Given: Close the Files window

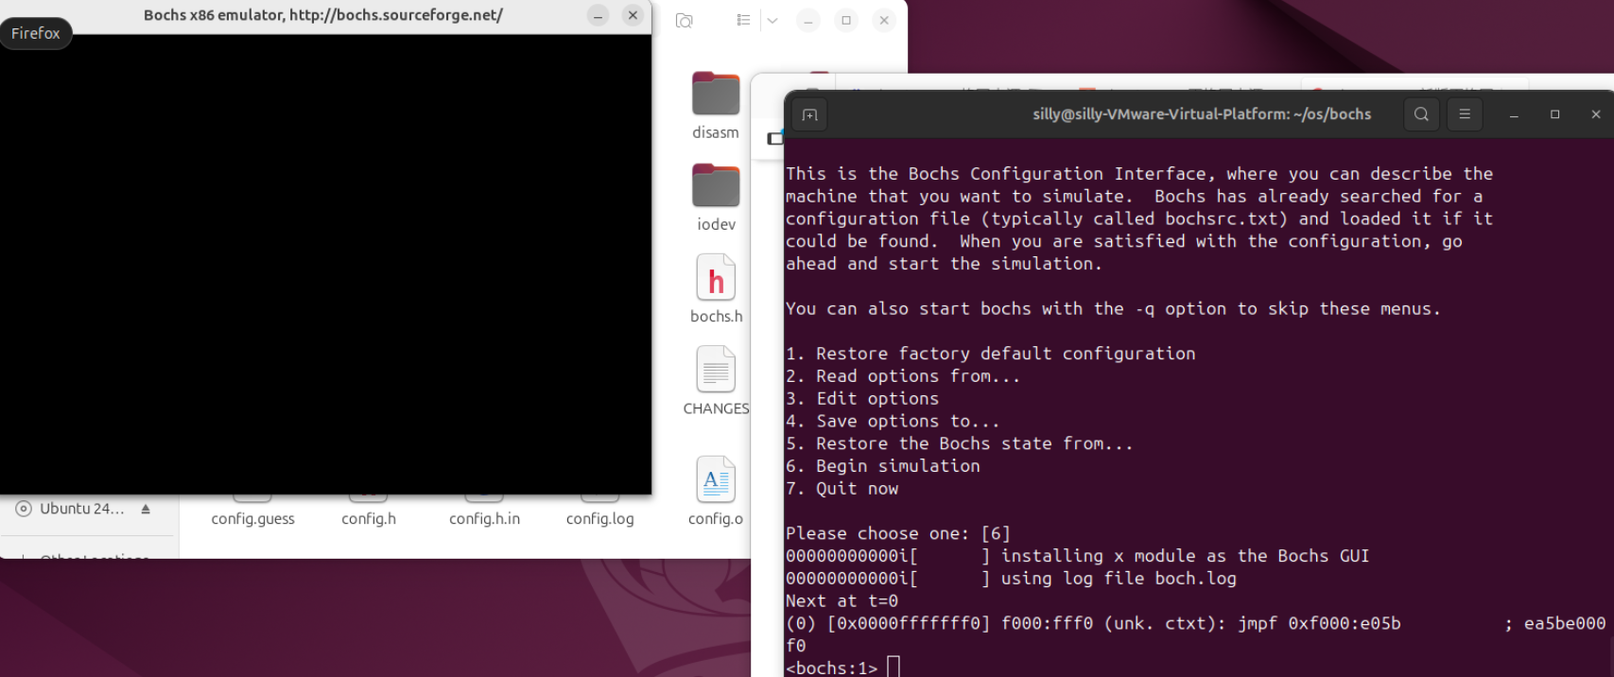Looking at the screenshot, I should point(883,20).
